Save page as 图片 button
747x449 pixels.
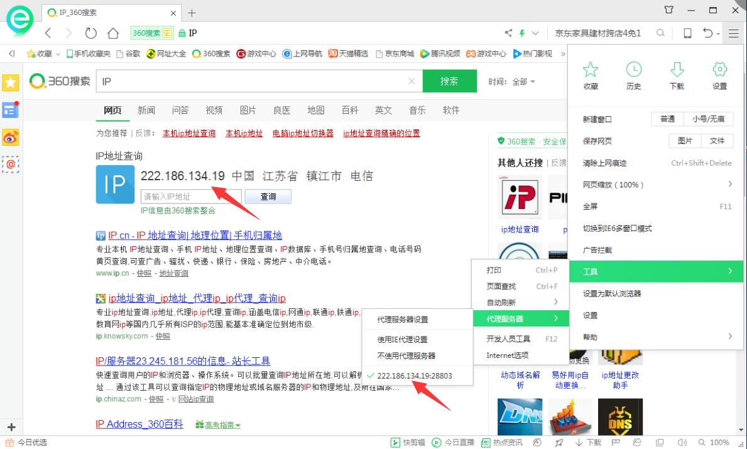coord(685,141)
